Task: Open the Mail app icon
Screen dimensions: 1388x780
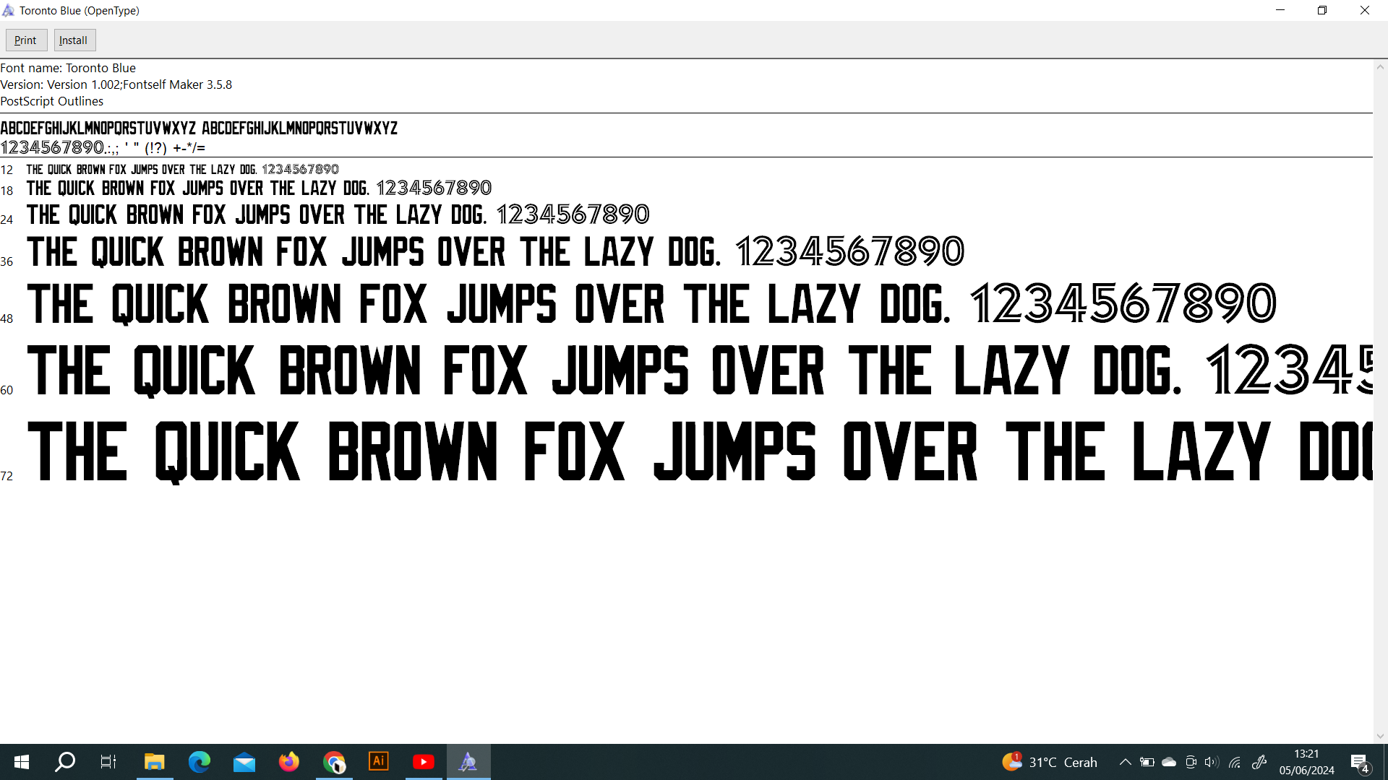Action: tap(244, 762)
